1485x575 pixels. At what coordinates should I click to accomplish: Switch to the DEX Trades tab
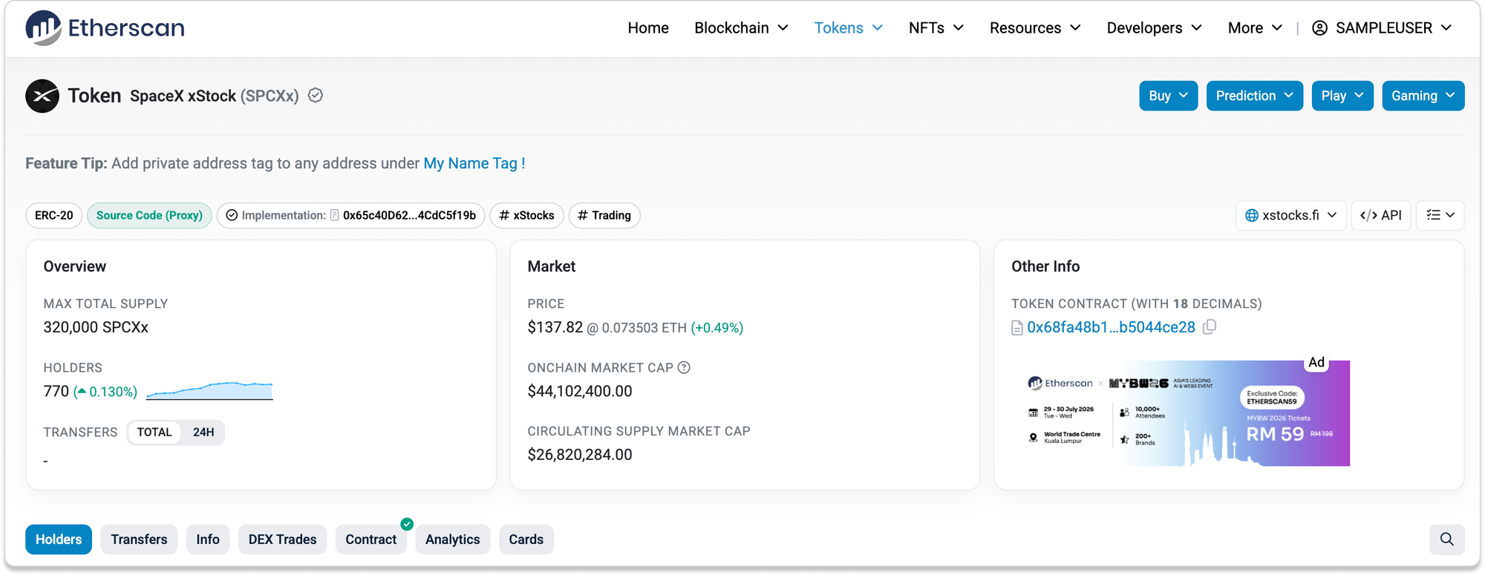coord(282,539)
